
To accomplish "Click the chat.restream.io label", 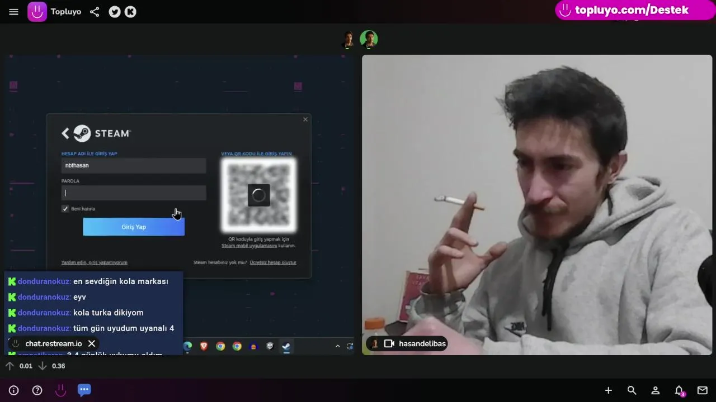I will click(x=54, y=343).
